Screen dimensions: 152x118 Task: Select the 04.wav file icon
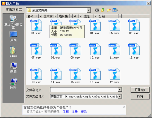tap(95, 25)
